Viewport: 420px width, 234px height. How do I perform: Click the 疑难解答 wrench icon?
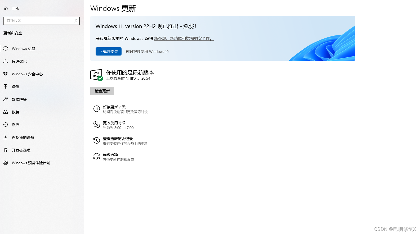pos(6,99)
